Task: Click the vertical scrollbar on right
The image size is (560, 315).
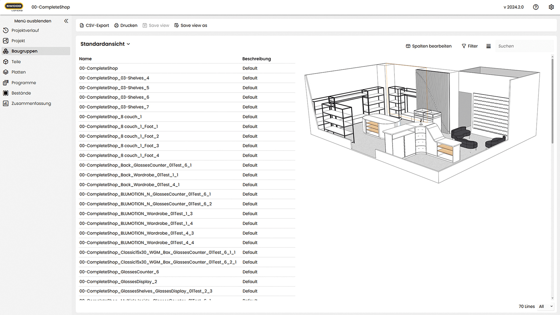Action: pos(552,101)
